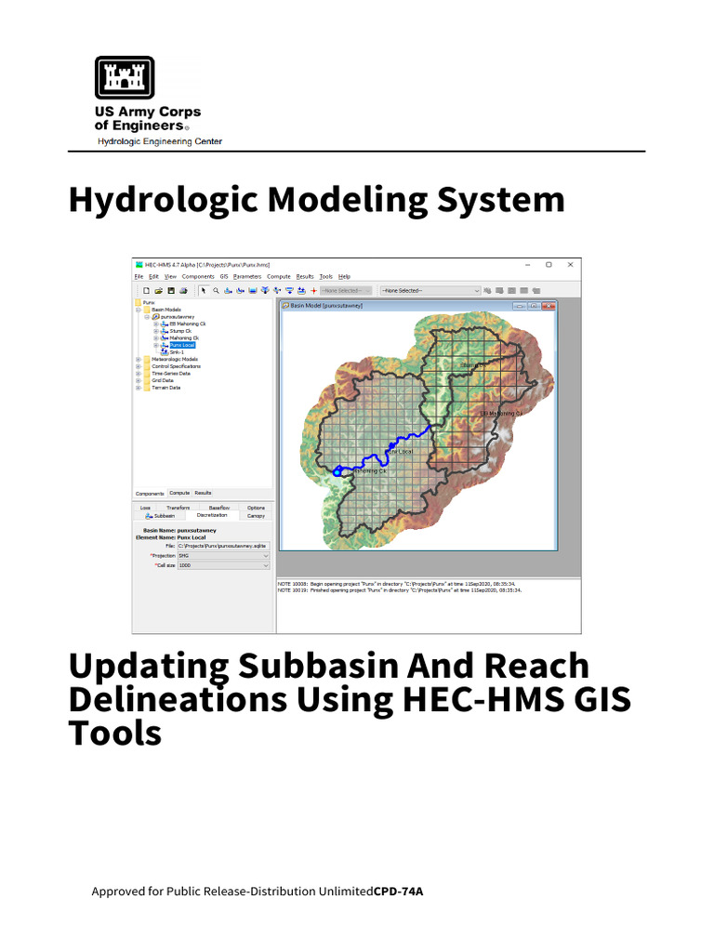Click the New project toolbar icon
714x952 pixels.
coord(146,291)
